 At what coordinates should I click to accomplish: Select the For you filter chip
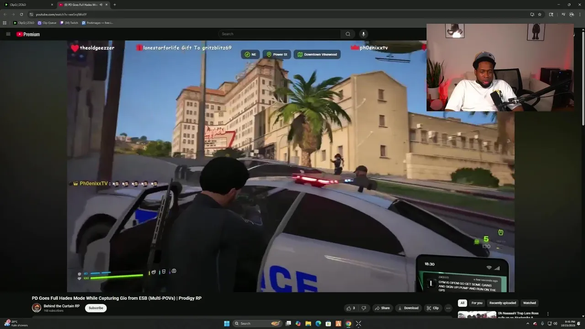pyautogui.click(x=477, y=303)
